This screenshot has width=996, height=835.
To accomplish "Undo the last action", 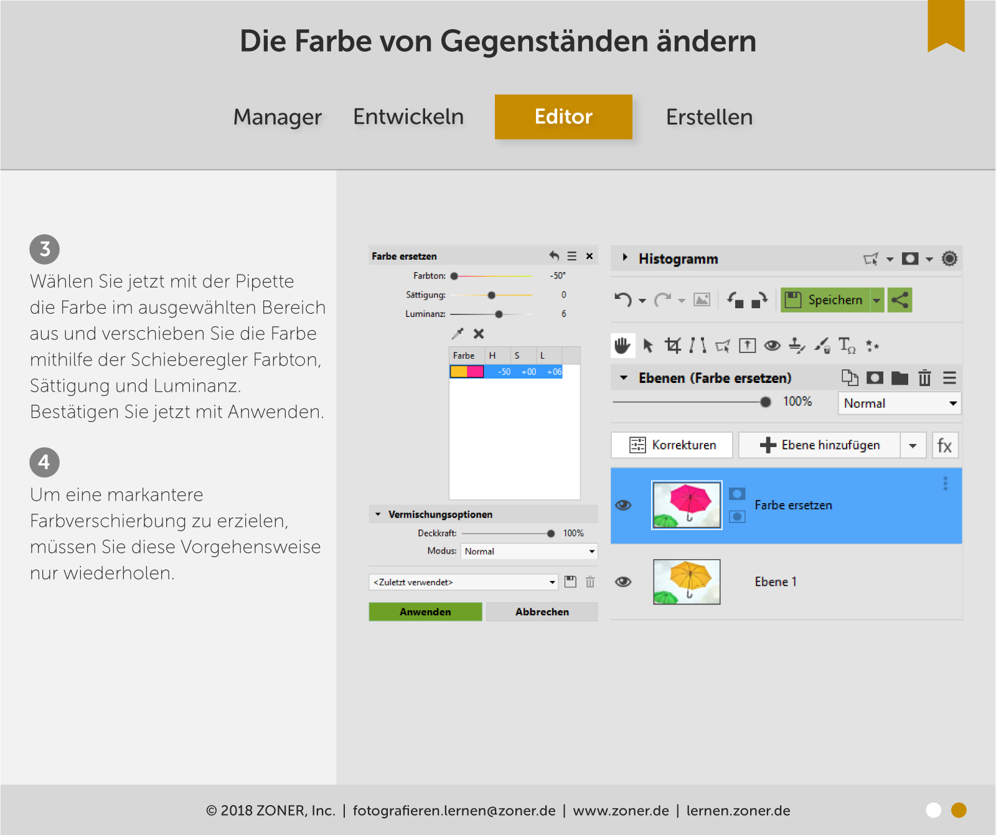I will point(623,300).
